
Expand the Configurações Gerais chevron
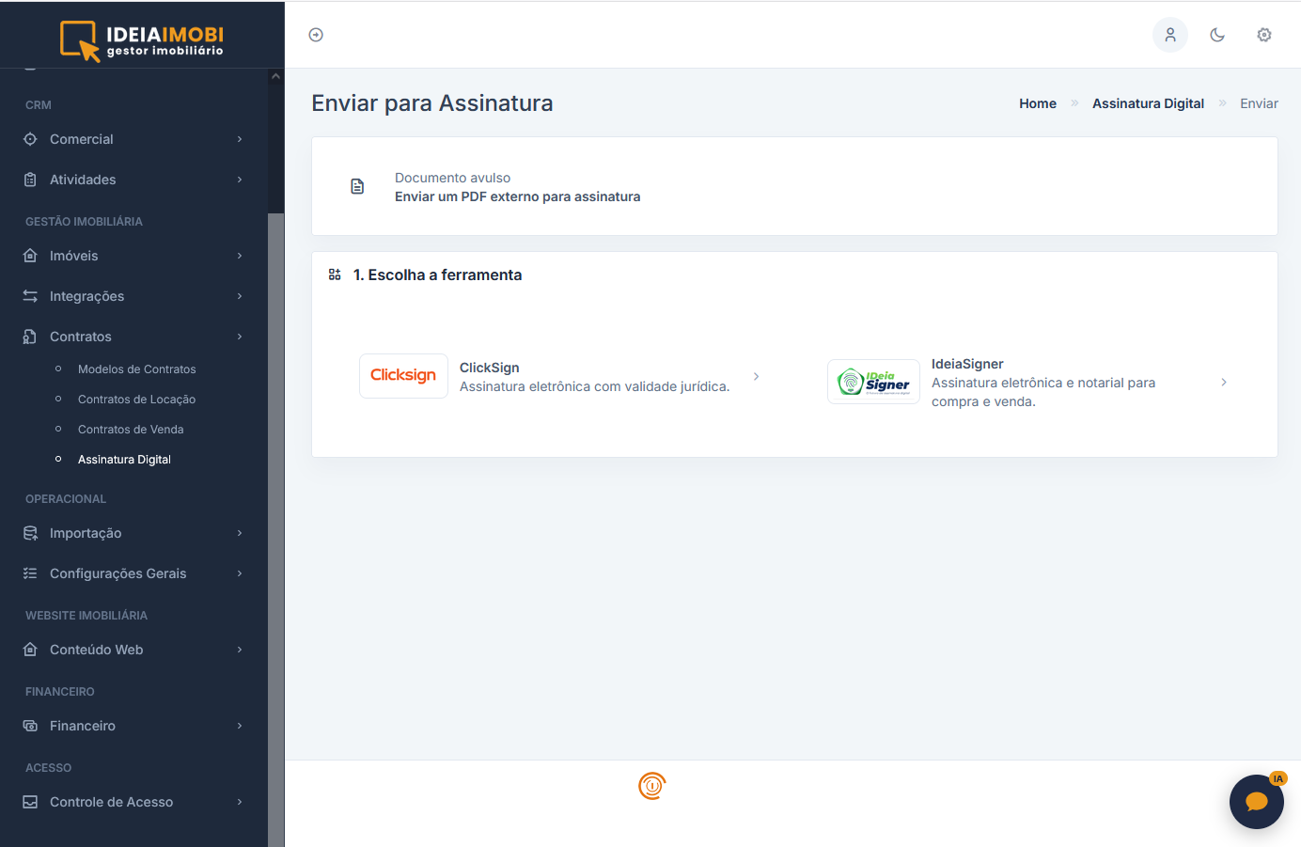240,573
